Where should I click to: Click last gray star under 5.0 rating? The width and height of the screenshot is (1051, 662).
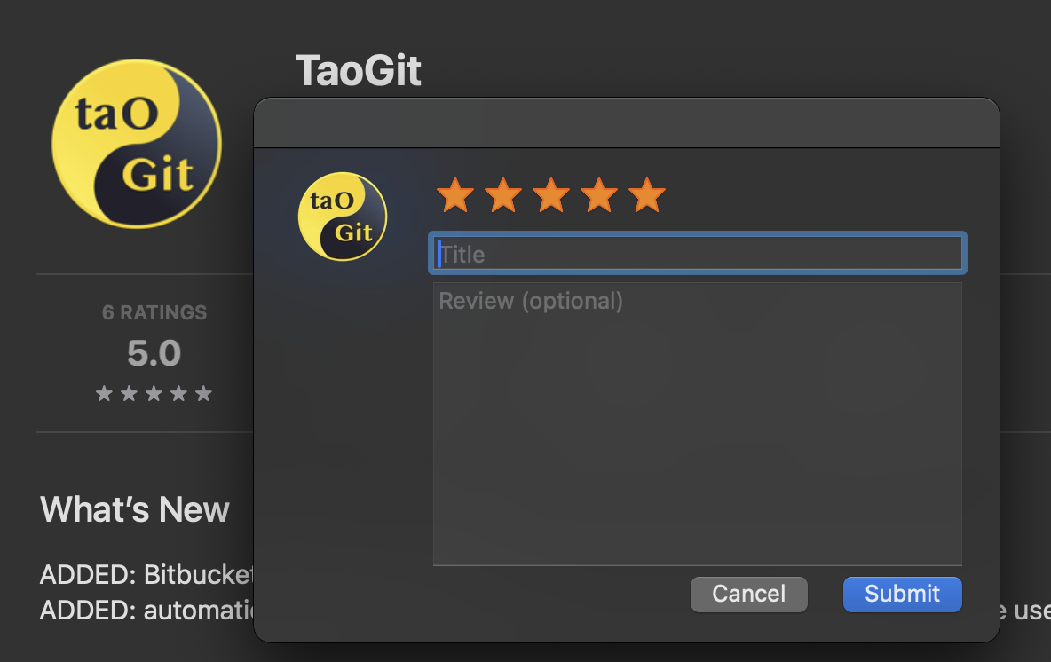[x=203, y=393]
